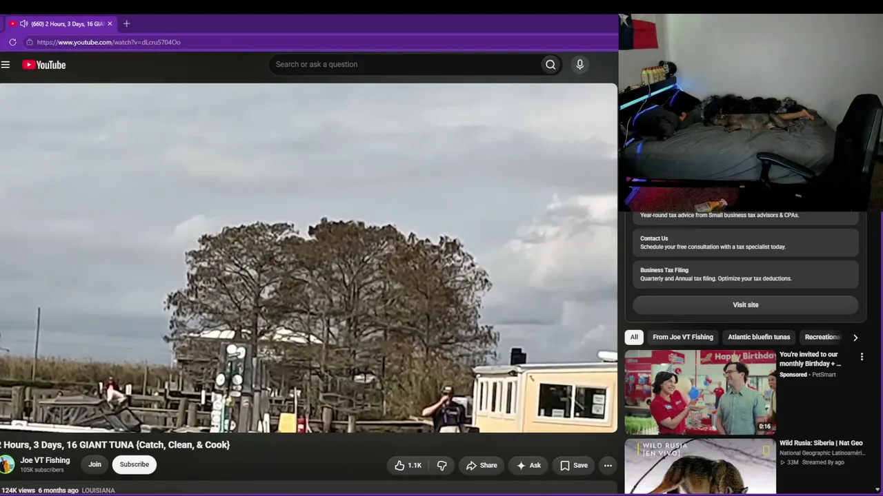This screenshot has width=883, height=496.
Task: Click the "105K subscribers" text
Action: click(x=42, y=470)
